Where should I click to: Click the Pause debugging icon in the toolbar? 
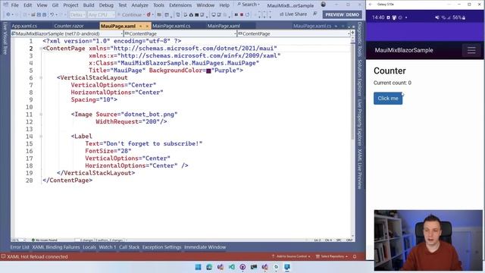pyautogui.click(x=236, y=14)
